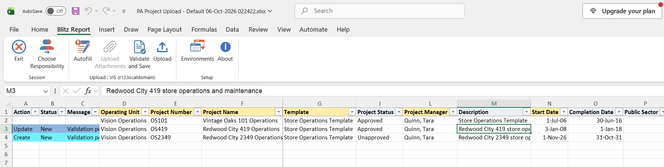
Task: Click the formula bar text
Action: 184,91
